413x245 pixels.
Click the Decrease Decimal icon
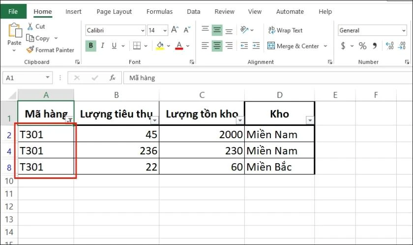coord(402,46)
